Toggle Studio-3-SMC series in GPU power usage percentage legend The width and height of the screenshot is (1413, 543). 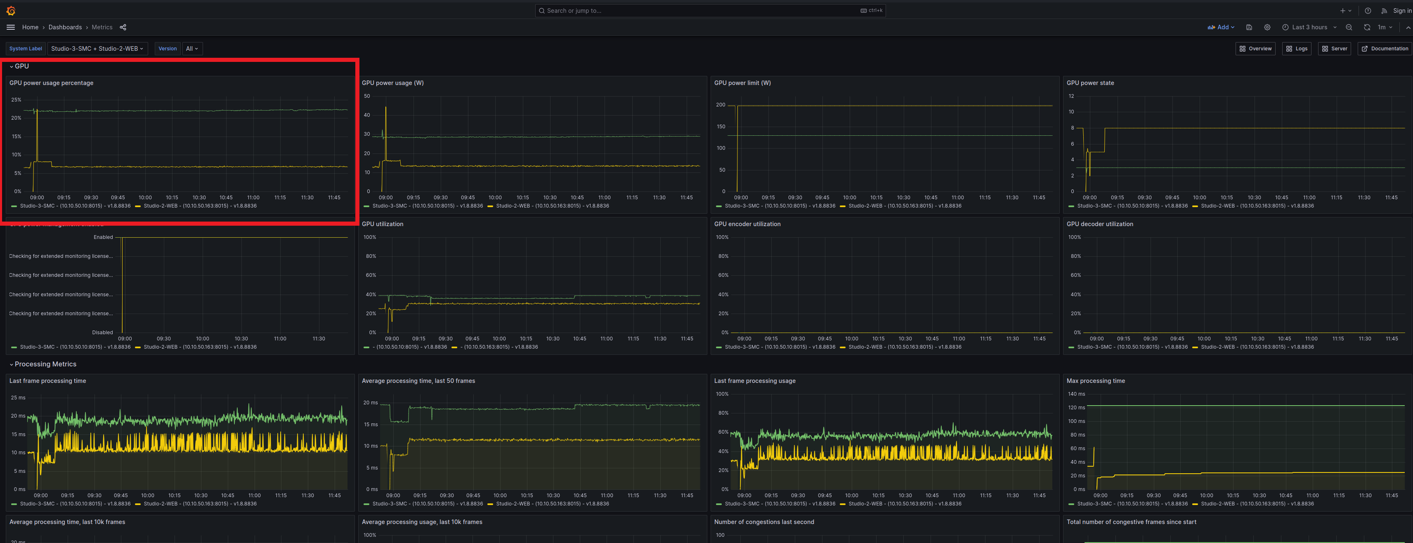point(75,205)
